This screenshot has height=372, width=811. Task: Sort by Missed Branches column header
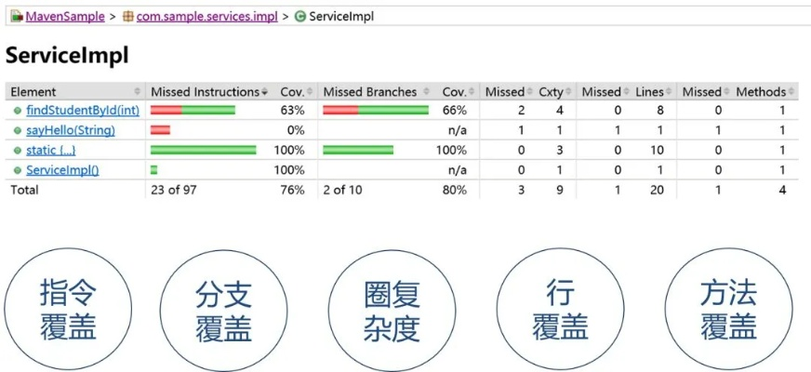(370, 91)
